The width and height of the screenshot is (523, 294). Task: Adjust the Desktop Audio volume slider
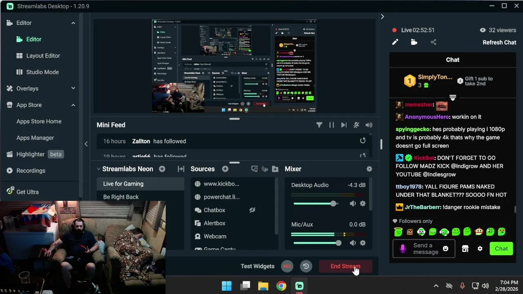coord(315,203)
